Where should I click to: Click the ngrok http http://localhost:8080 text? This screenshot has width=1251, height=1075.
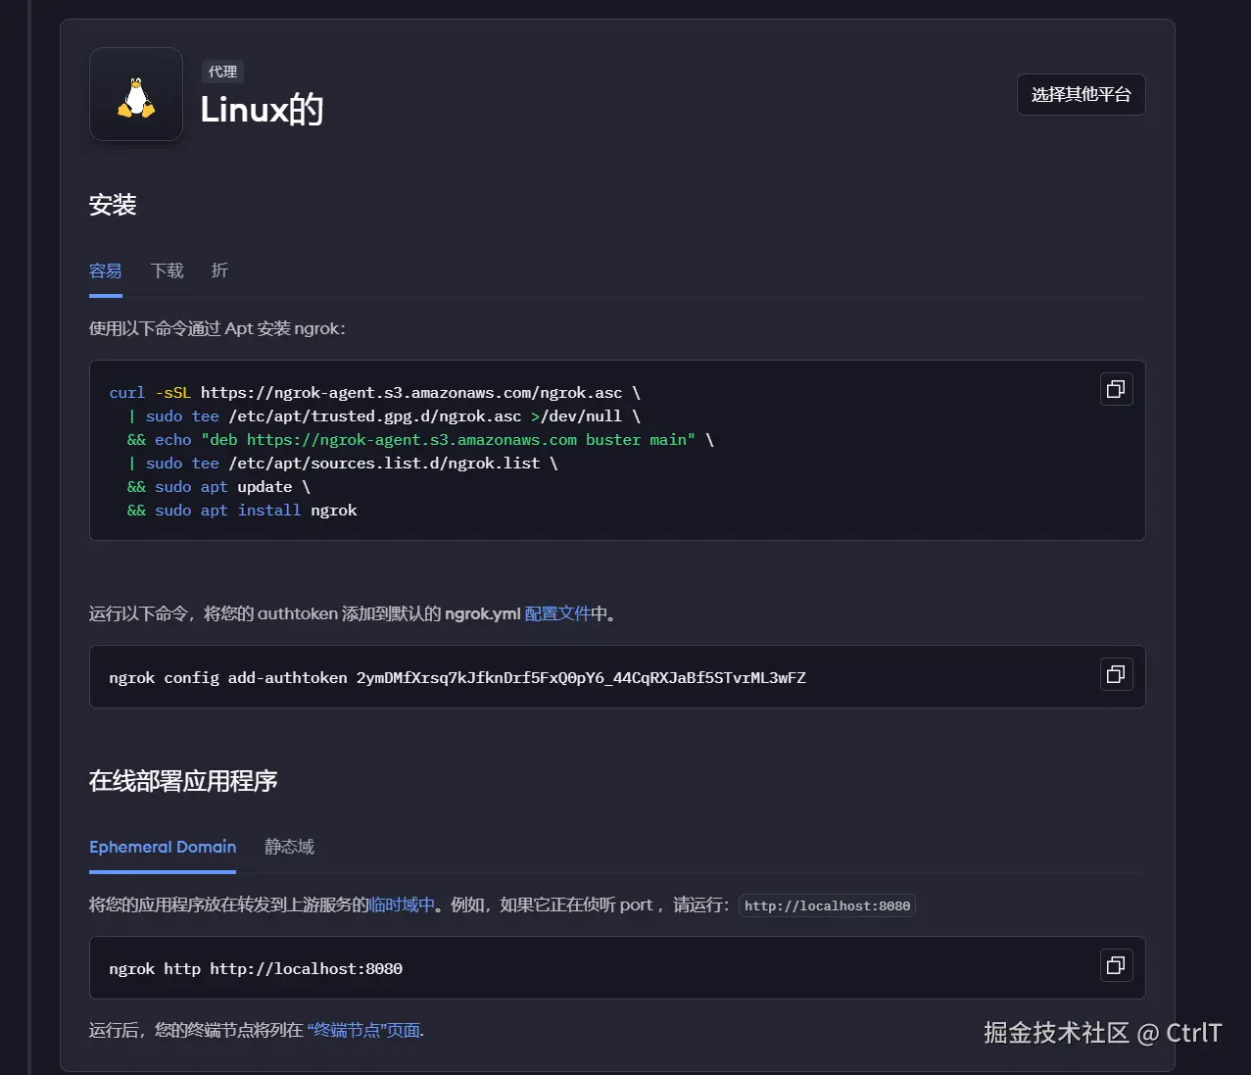coord(256,969)
